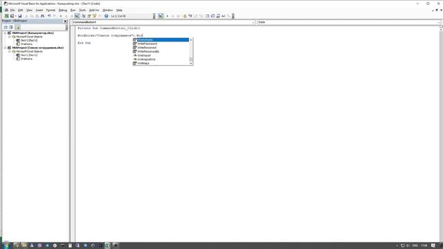Open the Add-Ins menu
This screenshot has width=443, height=249.
click(x=94, y=10)
